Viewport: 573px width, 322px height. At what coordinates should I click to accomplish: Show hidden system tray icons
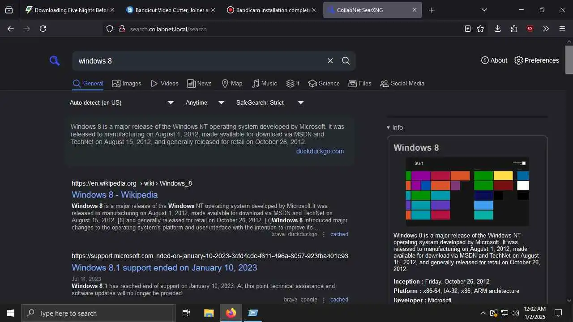pos(483,313)
